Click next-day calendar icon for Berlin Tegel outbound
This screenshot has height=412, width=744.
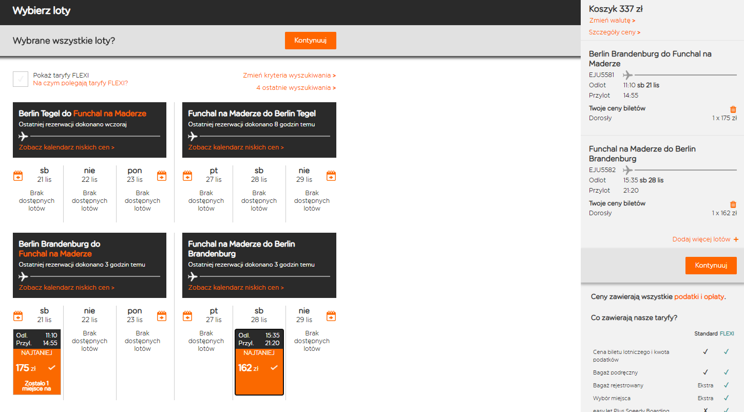(162, 176)
